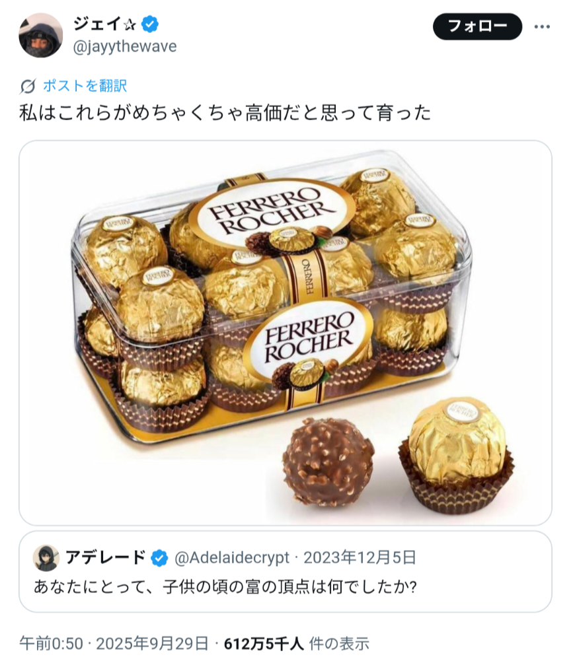Open the quoted post by アデレード
Screen dimensions: 571x663
tap(285, 571)
